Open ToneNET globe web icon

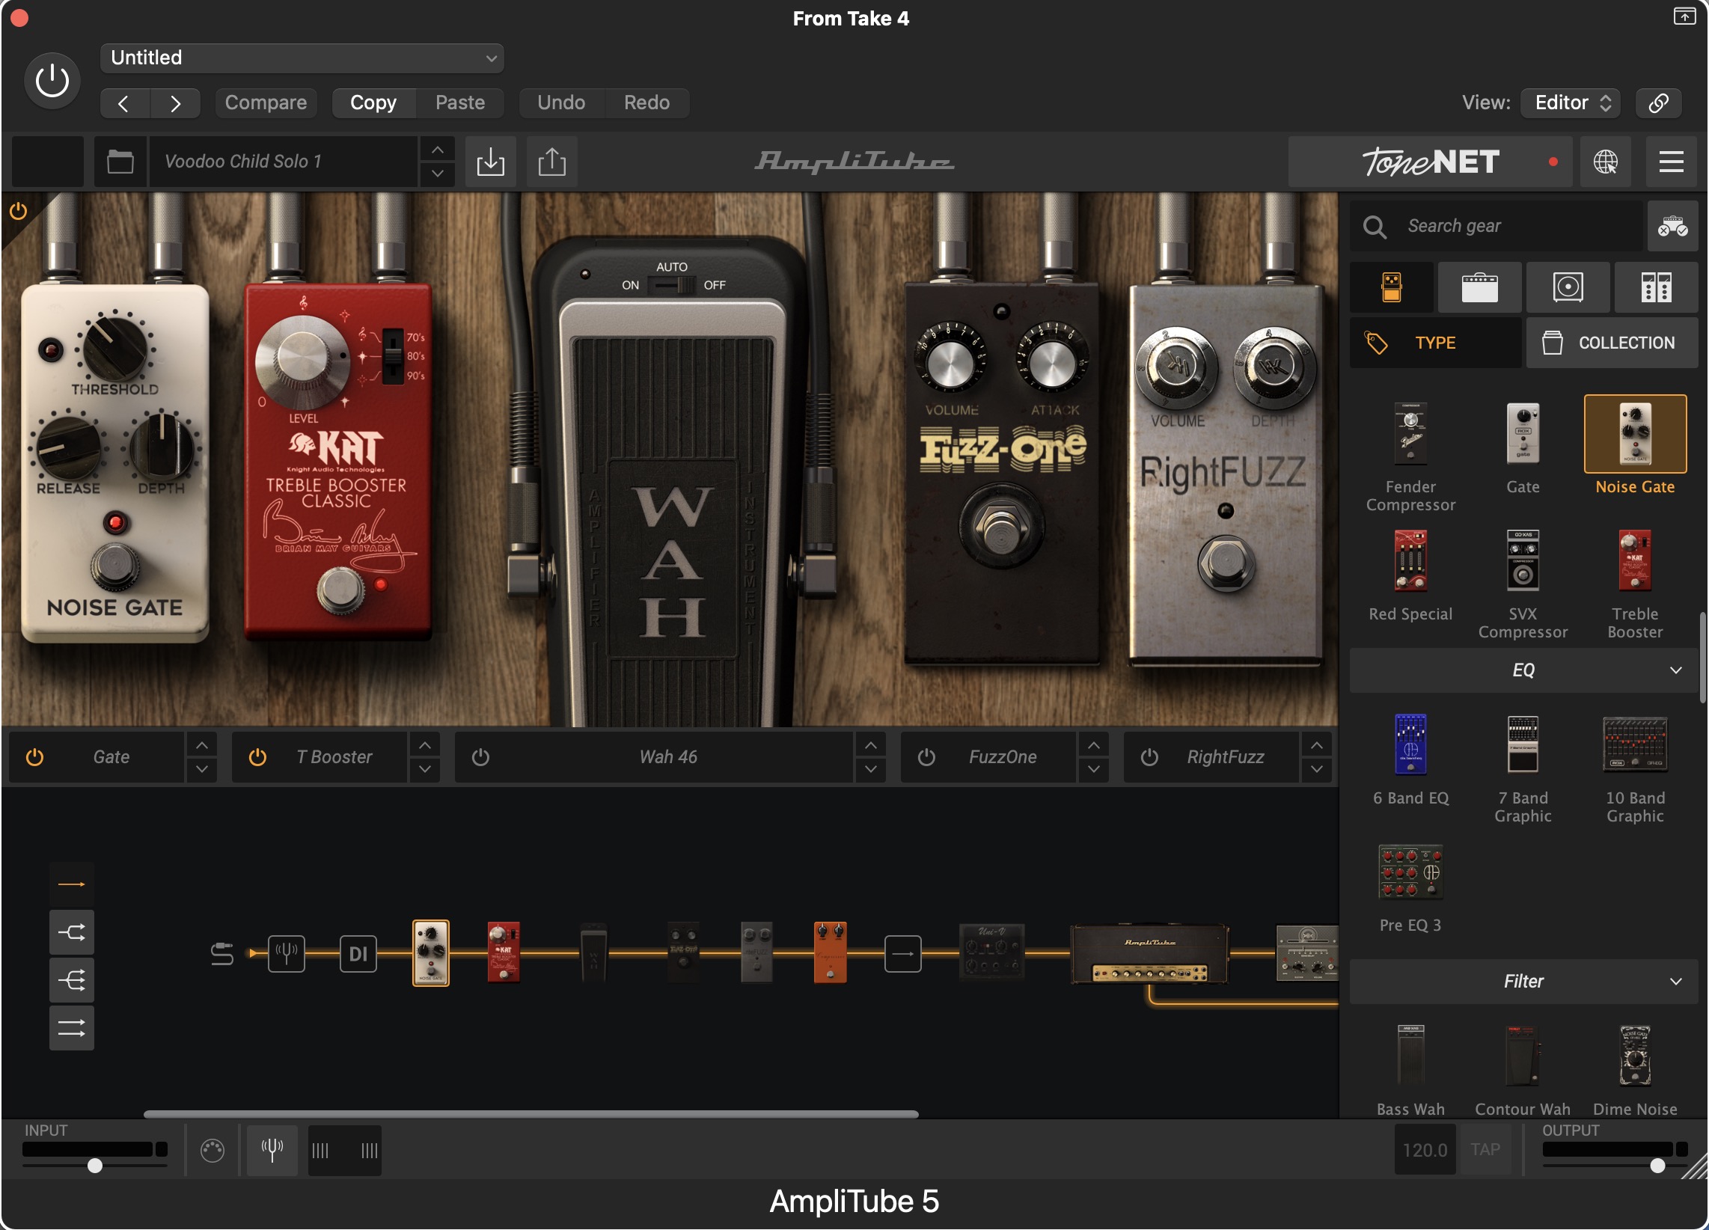[x=1605, y=162]
